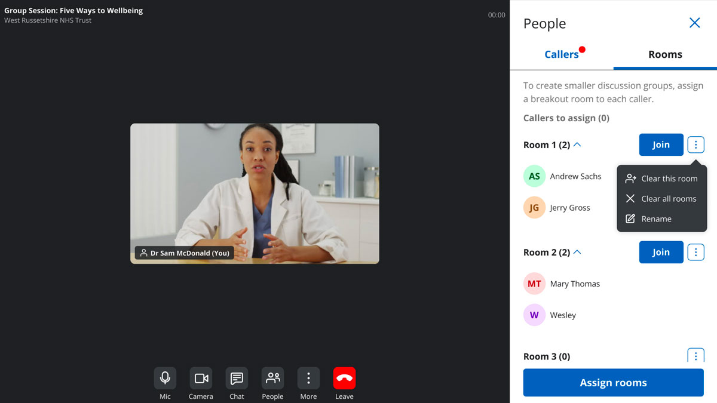
Task: Open the More options menu
Action: coord(308,379)
